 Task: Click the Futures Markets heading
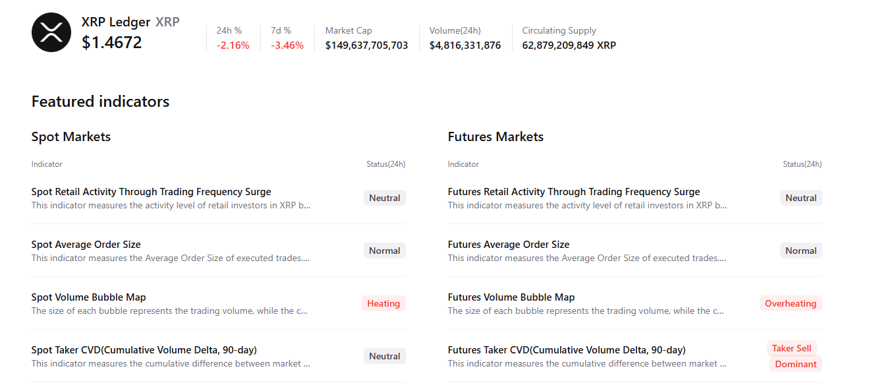tap(496, 137)
